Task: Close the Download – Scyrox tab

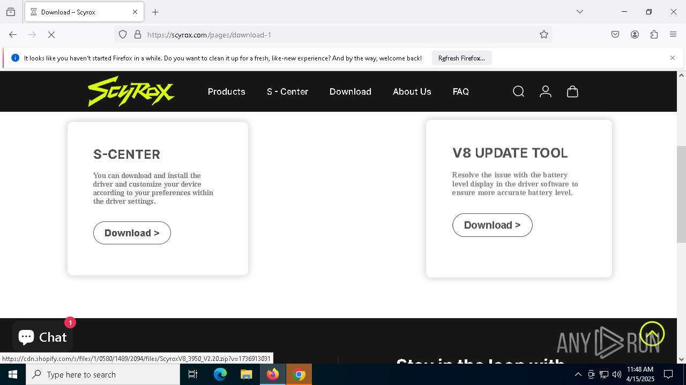Action: tap(135, 12)
